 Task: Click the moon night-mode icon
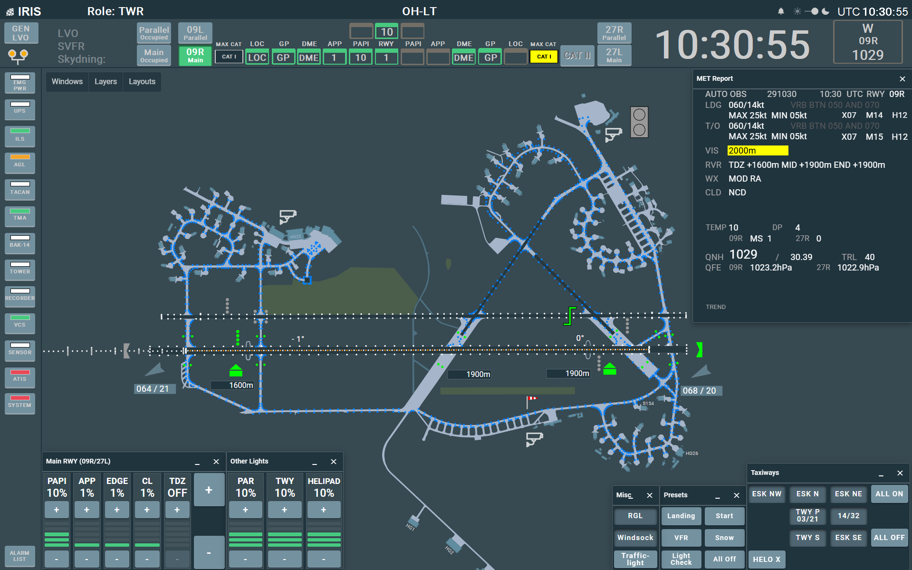(826, 11)
